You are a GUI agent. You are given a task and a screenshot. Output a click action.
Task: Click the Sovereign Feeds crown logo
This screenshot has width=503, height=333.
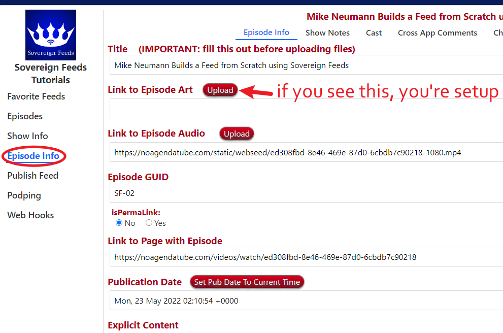[51, 35]
